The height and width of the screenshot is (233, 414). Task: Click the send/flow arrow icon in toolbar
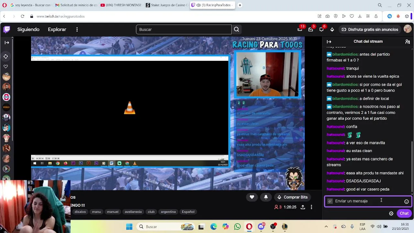coord(344,16)
